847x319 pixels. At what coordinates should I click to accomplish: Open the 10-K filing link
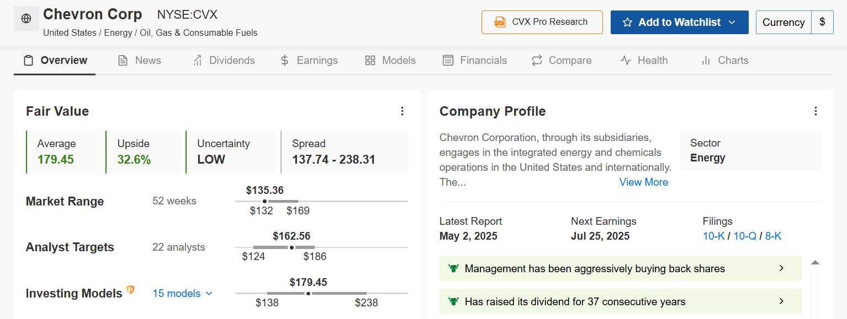coord(714,236)
